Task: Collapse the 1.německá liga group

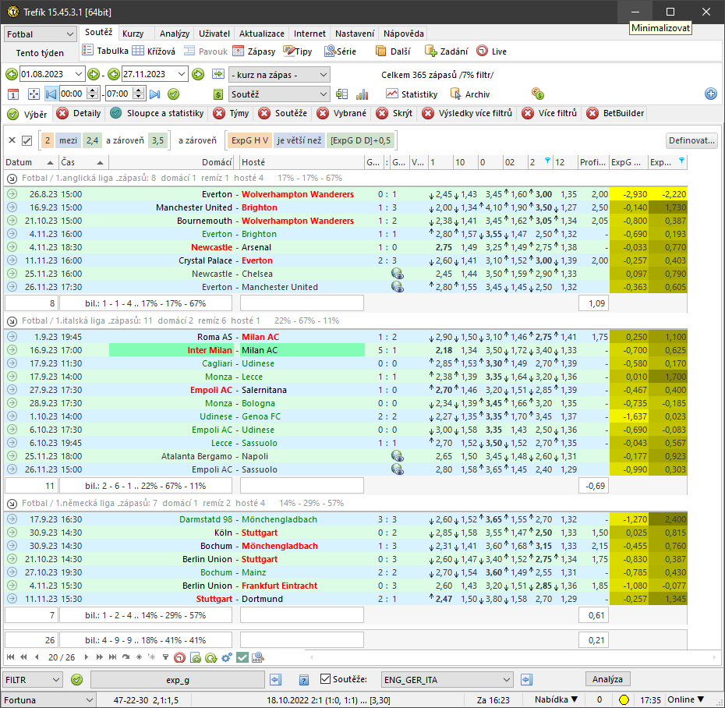Action: point(12,504)
